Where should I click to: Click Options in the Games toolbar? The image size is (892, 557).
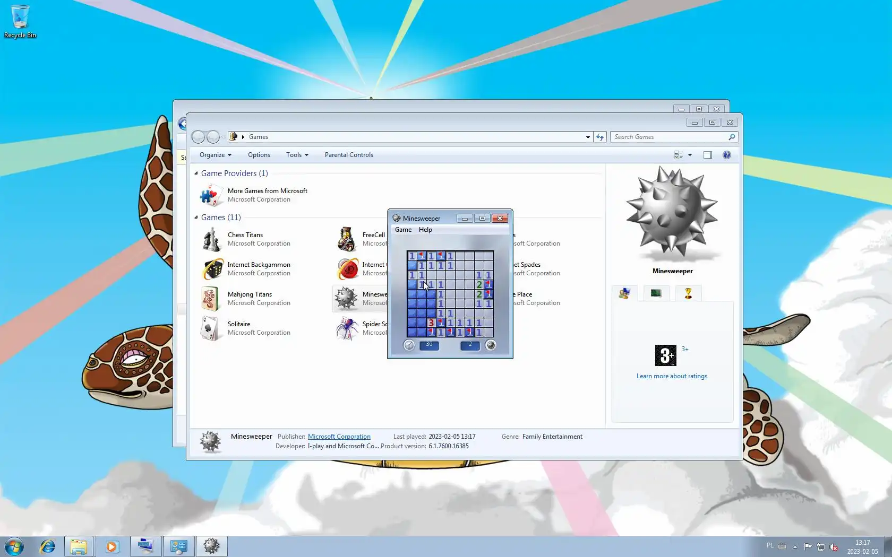click(x=259, y=155)
